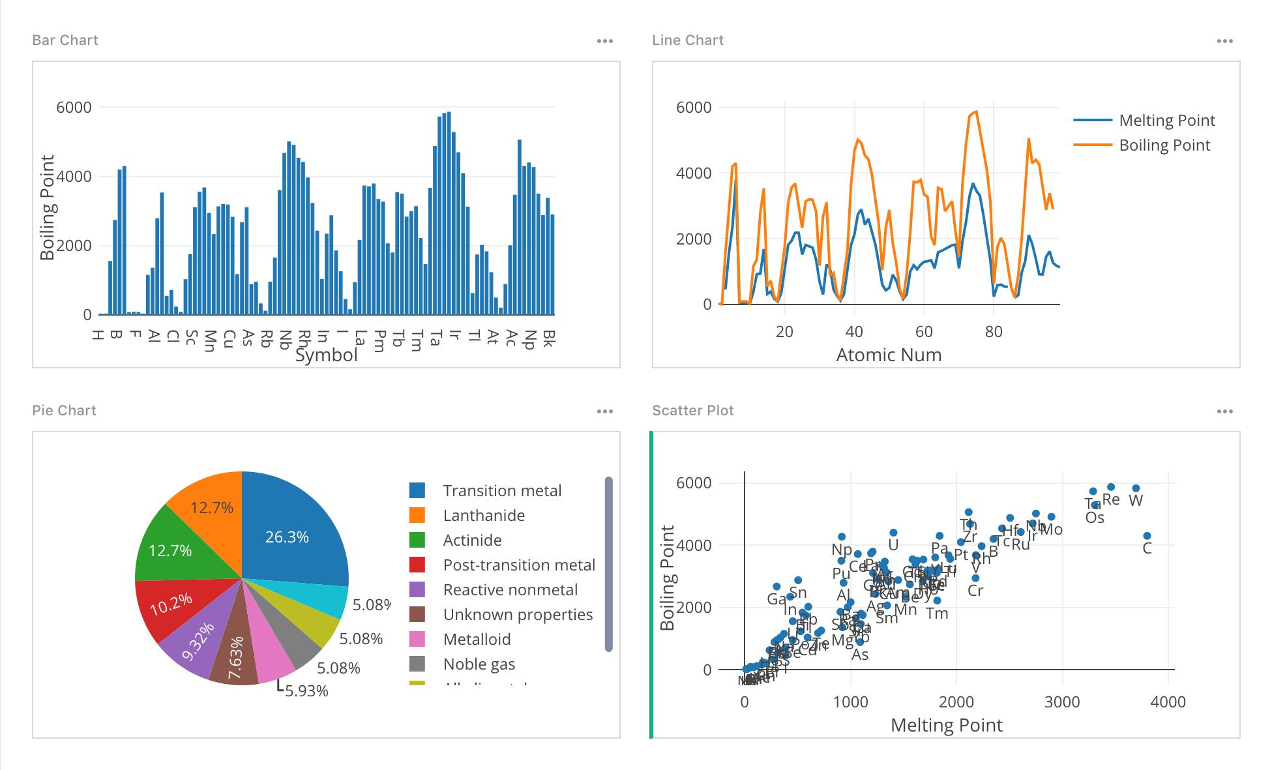This screenshot has width=1272, height=770.
Task: Click the red Post-transition metal color swatch
Action: click(417, 565)
